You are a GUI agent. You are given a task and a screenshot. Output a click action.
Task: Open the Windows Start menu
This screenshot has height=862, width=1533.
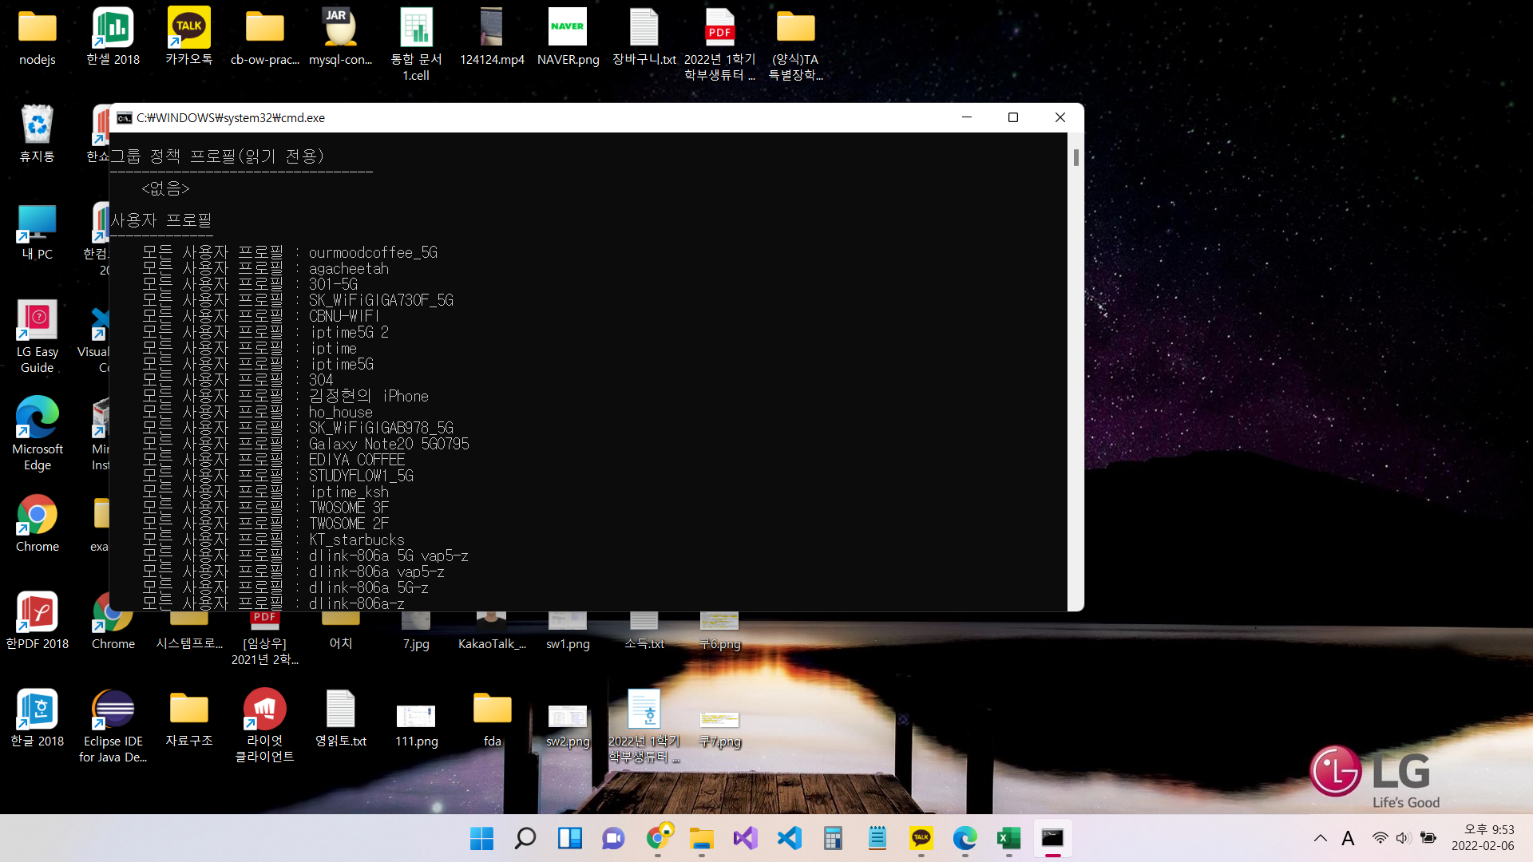pyautogui.click(x=481, y=838)
